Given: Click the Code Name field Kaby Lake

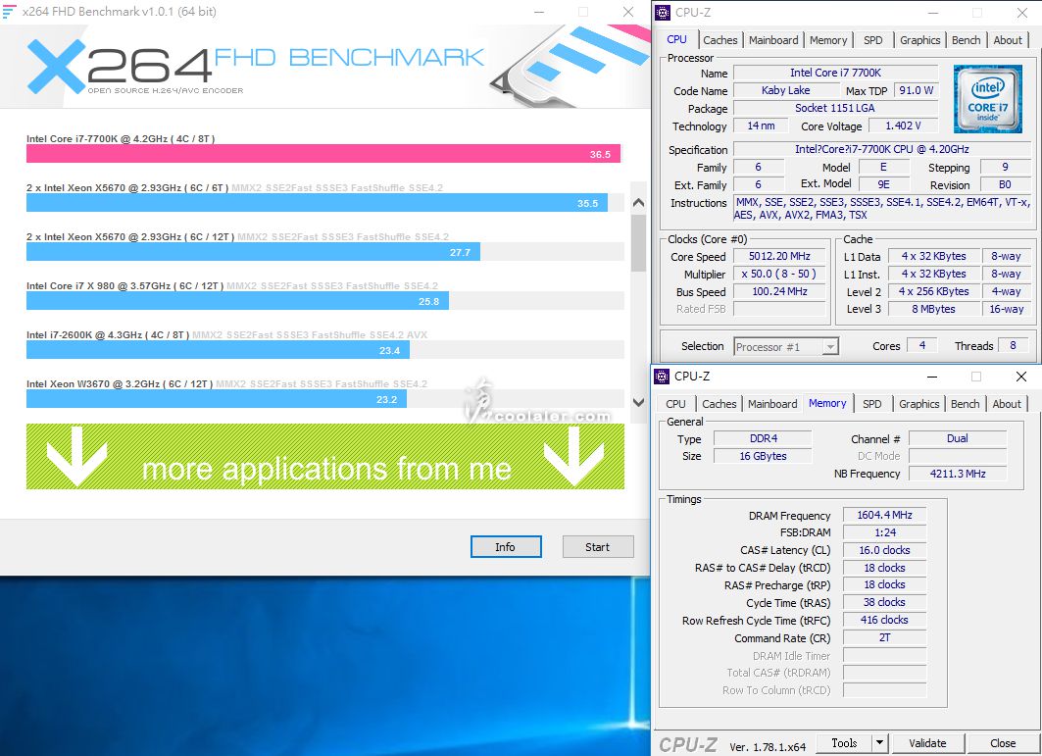Looking at the screenshot, I should (x=785, y=90).
